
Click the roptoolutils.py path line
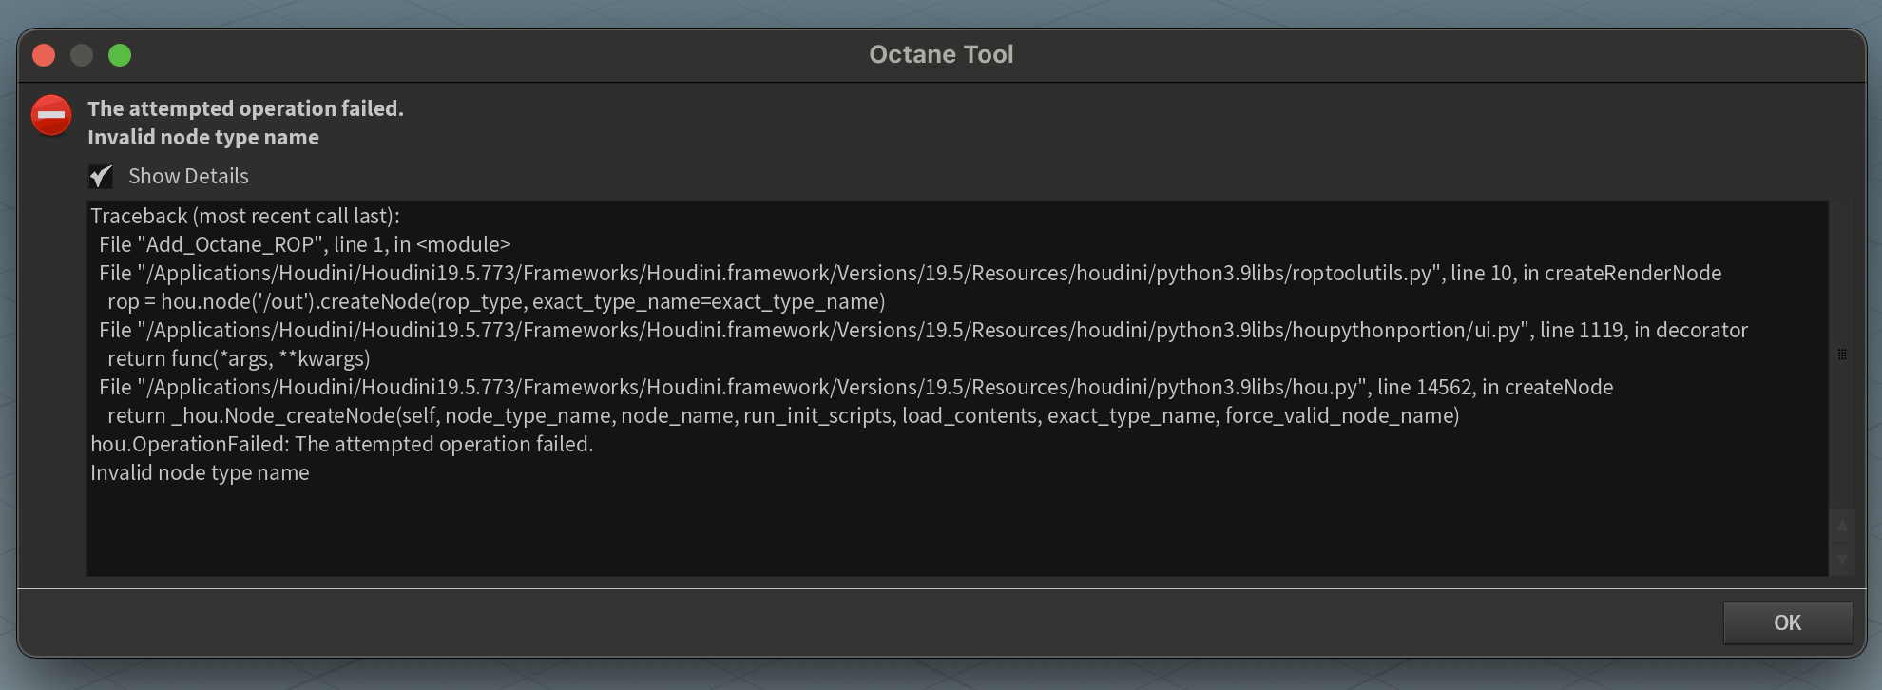click(x=910, y=274)
